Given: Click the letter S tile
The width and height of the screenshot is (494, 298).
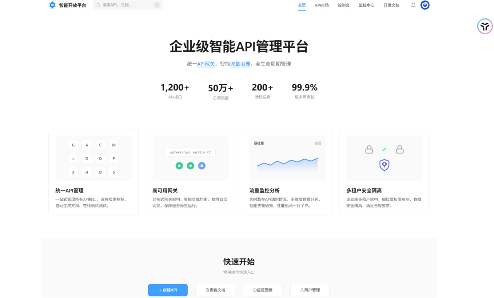Looking at the screenshot, I should (114, 172).
